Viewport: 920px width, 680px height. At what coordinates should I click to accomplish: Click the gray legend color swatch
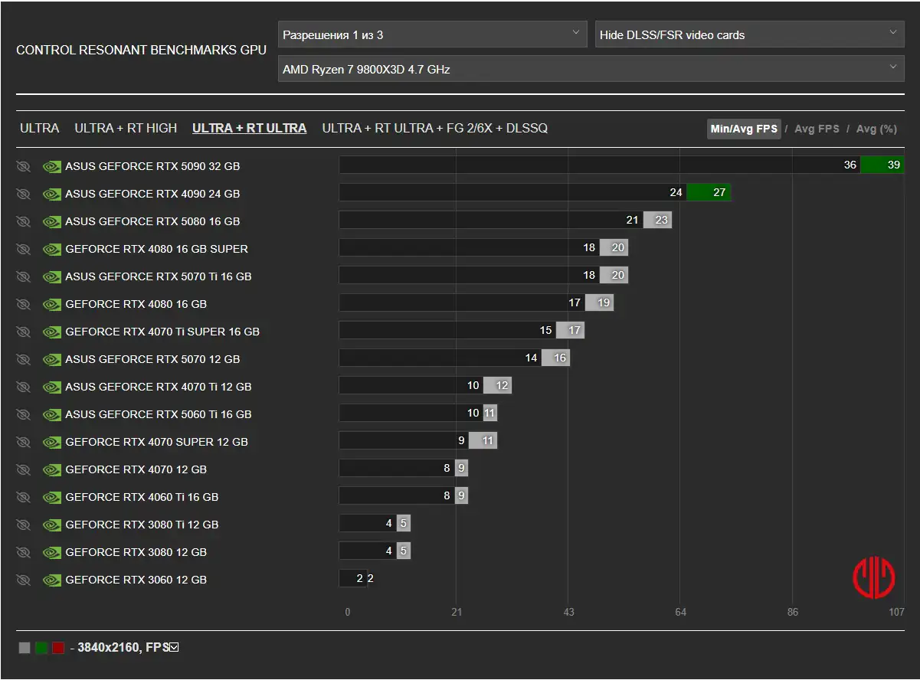(25, 648)
